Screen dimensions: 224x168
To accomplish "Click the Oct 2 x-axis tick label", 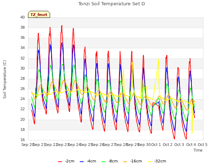I will coord(168,145).
